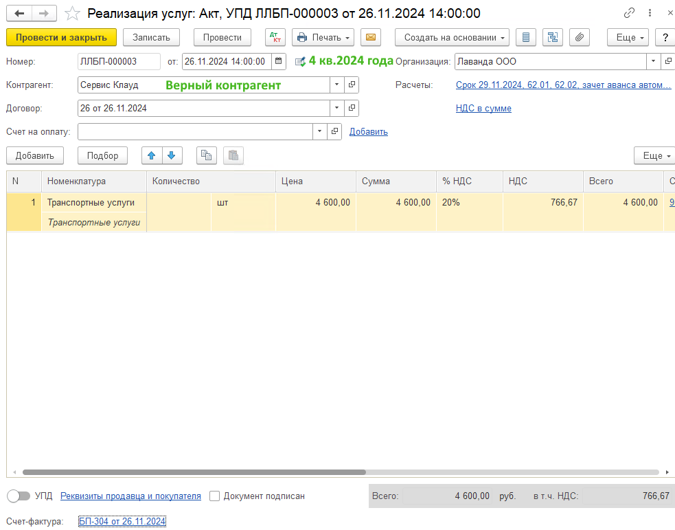Click the Записать button
Screen dimensions: 675x530
(151, 38)
